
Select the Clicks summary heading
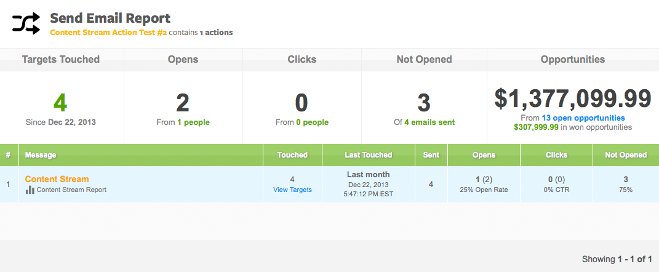pos(302,60)
